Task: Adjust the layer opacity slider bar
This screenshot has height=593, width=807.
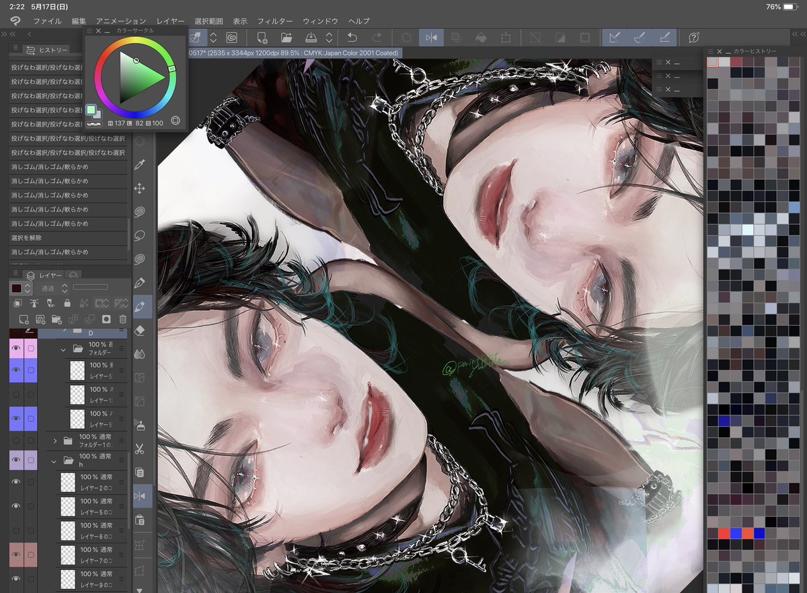Action: pyautogui.click(x=91, y=287)
